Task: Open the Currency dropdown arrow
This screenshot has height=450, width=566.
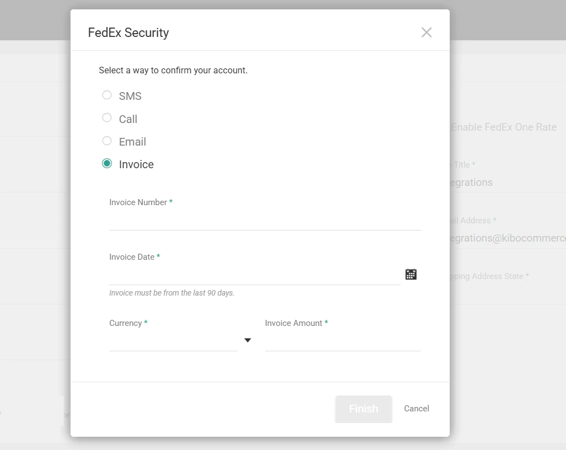Action: pos(247,340)
